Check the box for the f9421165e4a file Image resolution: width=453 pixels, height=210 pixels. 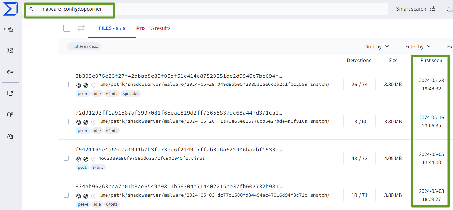66,158
